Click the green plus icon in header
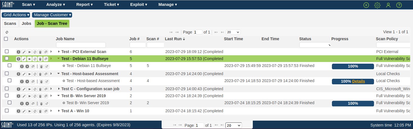The height and width of the screenshot is (129, 413). coord(366,5)
